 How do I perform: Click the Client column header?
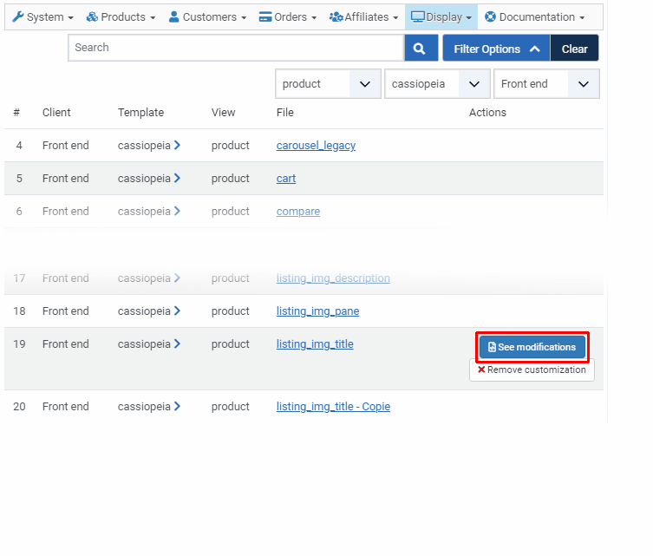pos(56,113)
